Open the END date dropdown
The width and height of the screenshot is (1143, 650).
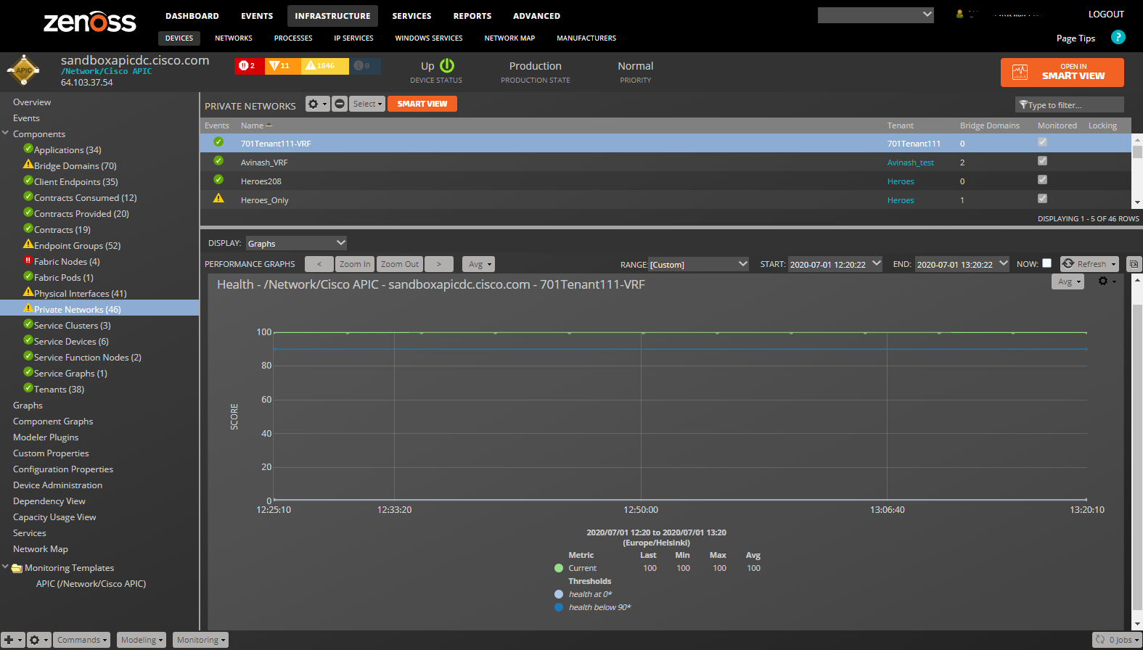click(962, 264)
